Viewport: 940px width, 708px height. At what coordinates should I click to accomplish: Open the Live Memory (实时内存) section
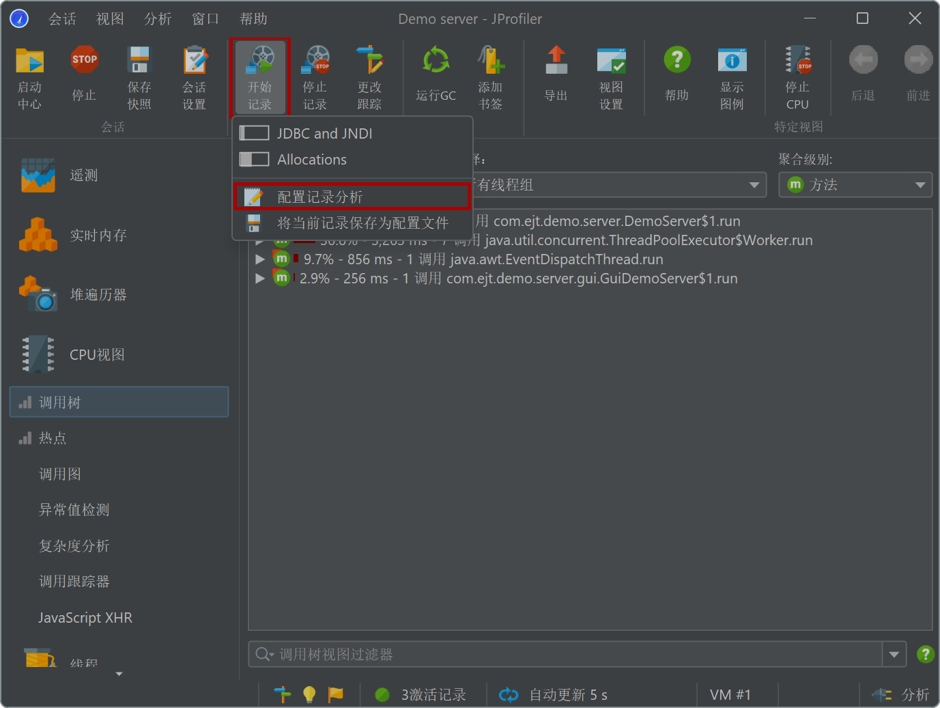[x=119, y=235]
